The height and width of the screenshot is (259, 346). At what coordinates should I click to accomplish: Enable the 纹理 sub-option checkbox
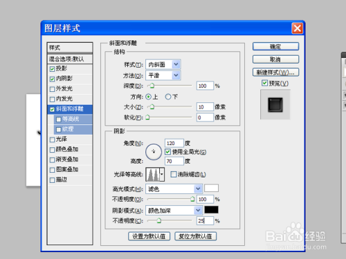coord(59,130)
